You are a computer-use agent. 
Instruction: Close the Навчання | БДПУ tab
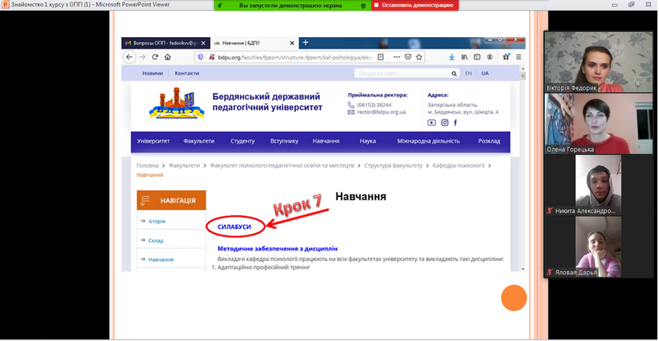(292, 43)
